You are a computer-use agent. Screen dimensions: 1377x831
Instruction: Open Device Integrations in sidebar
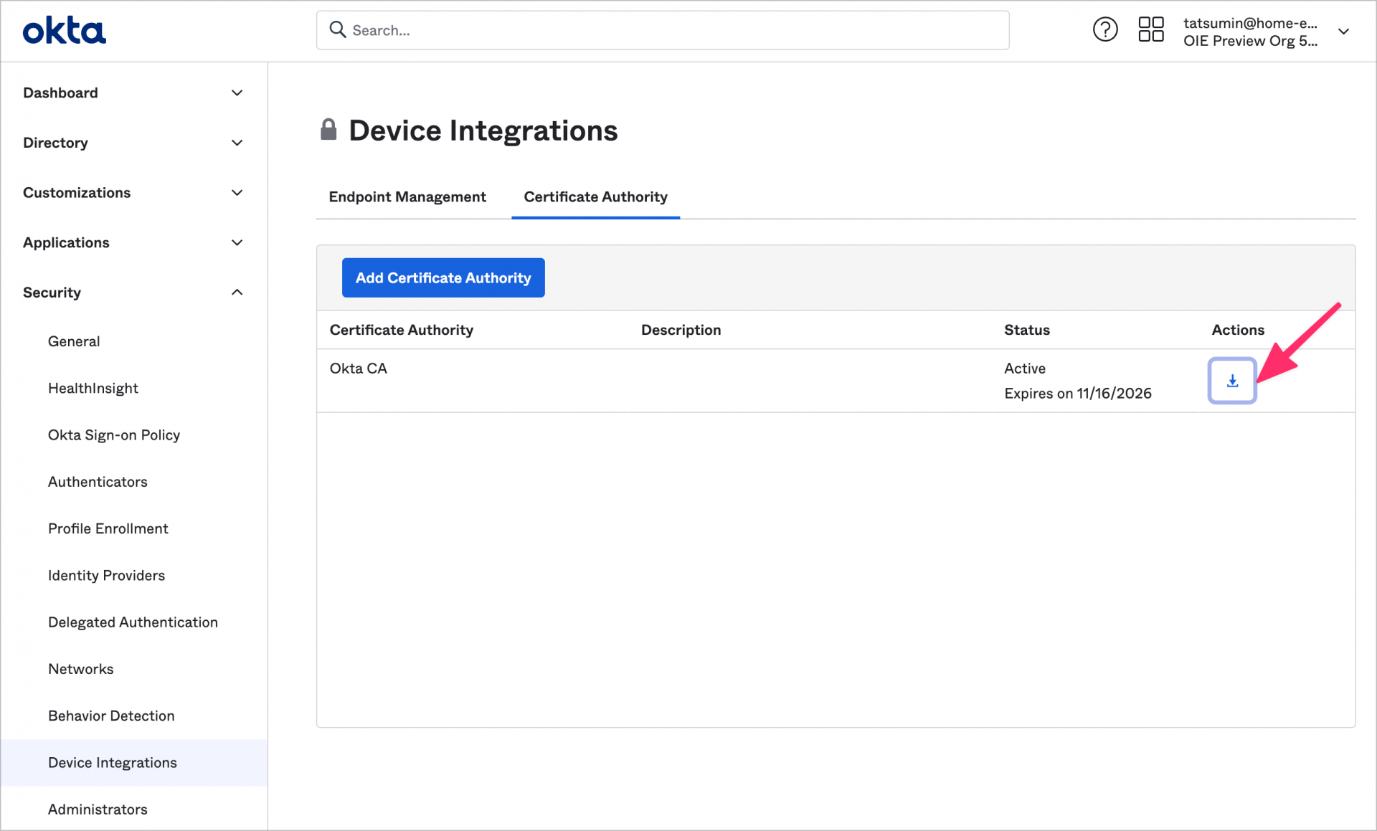112,762
